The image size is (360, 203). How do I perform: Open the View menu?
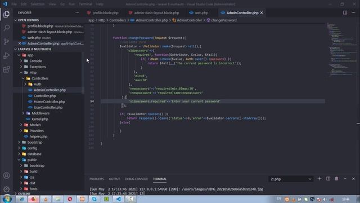[x=52, y=4]
